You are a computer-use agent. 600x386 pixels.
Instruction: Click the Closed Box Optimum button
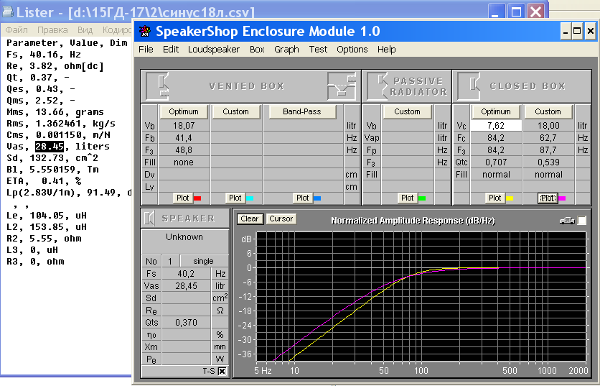click(496, 111)
